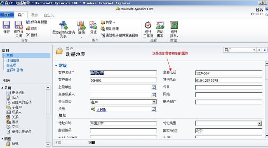Send link via email (通过电子邮件发送链接)
This screenshot has width=268, height=148.
tap(120, 35)
